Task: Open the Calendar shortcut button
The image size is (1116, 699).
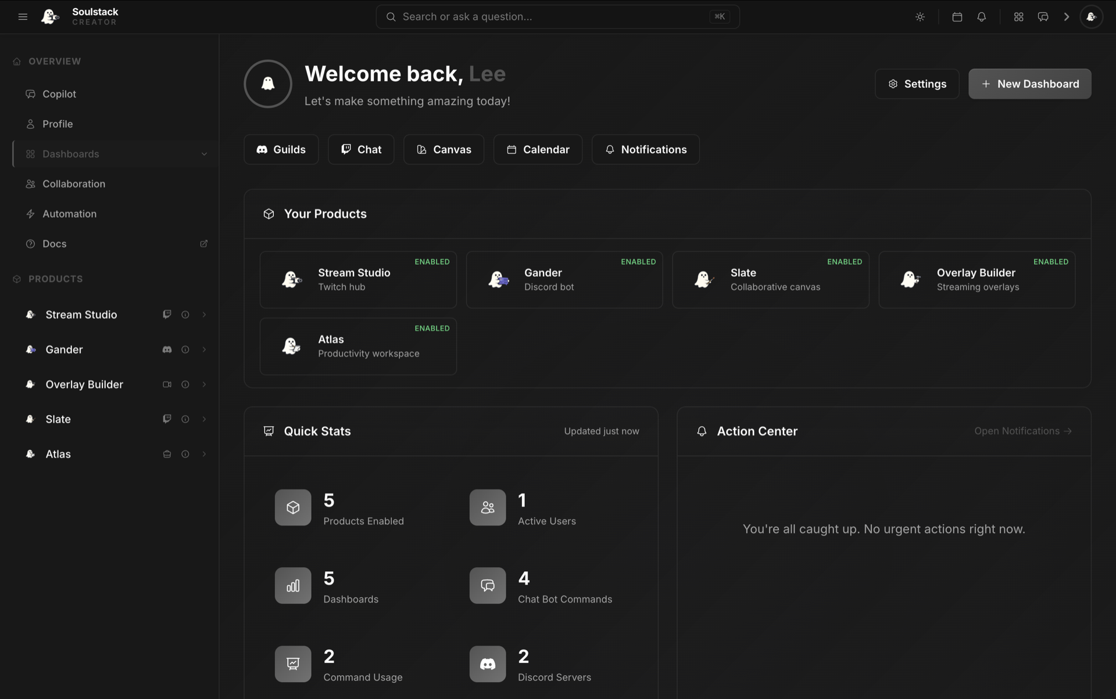Action: coord(538,149)
